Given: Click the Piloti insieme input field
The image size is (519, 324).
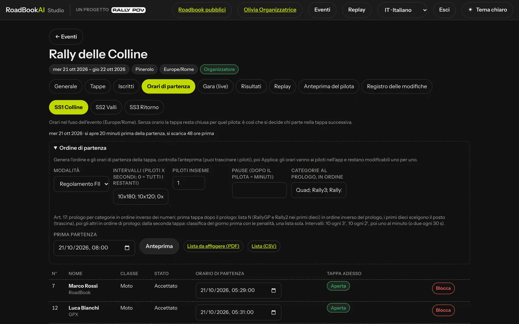Looking at the screenshot, I should click(x=188, y=183).
